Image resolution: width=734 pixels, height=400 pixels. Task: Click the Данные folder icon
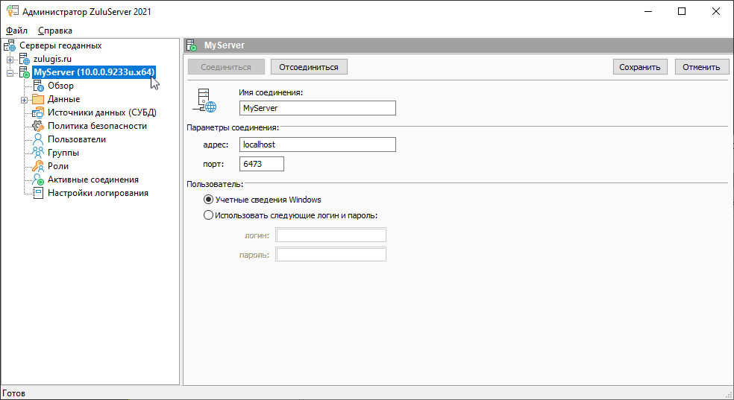[39, 99]
